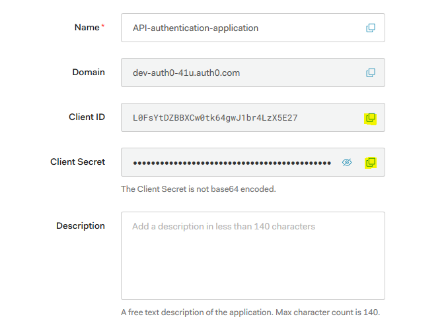
Task: Copy the Client ID to clipboard
Action: tap(371, 118)
